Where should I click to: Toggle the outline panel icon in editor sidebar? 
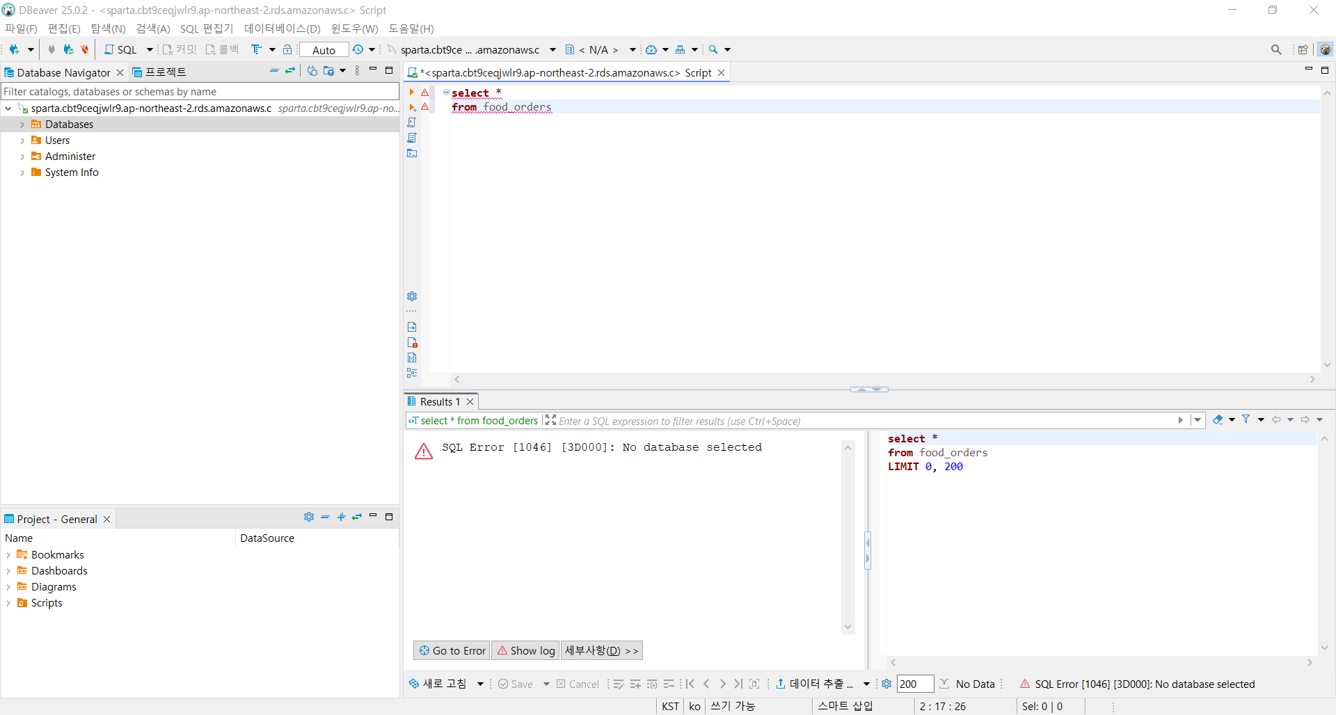[412, 373]
